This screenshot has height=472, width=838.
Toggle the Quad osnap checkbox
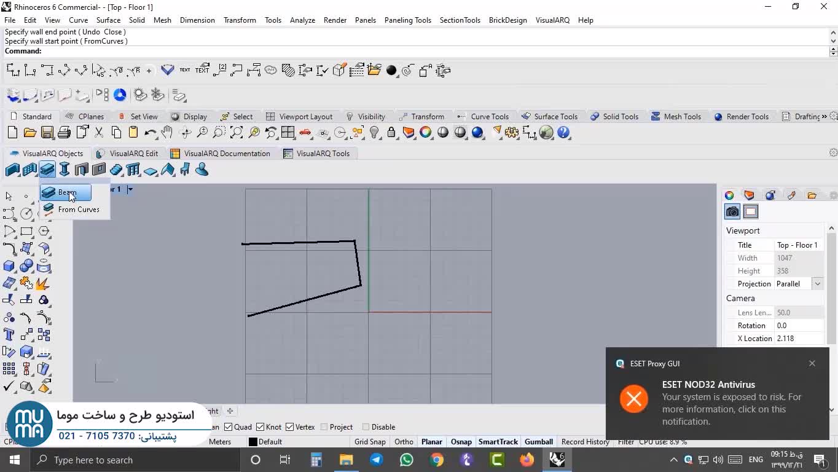pos(229,427)
